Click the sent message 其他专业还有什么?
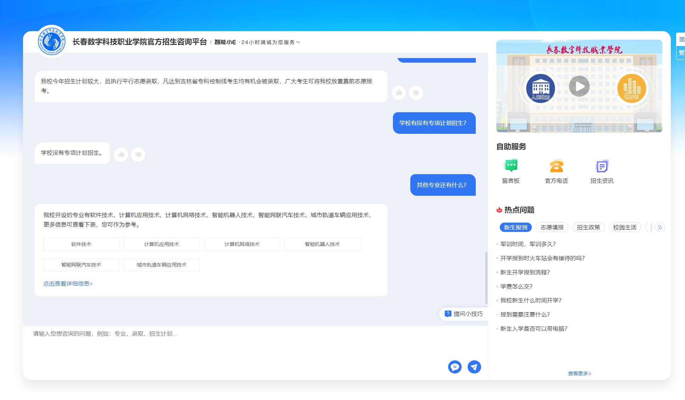The height and width of the screenshot is (400, 685). pyautogui.click(x=443, y=185)
